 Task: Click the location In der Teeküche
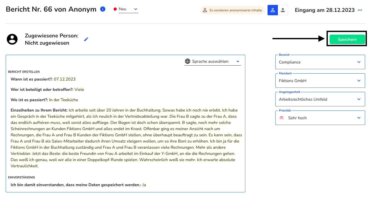64,100
